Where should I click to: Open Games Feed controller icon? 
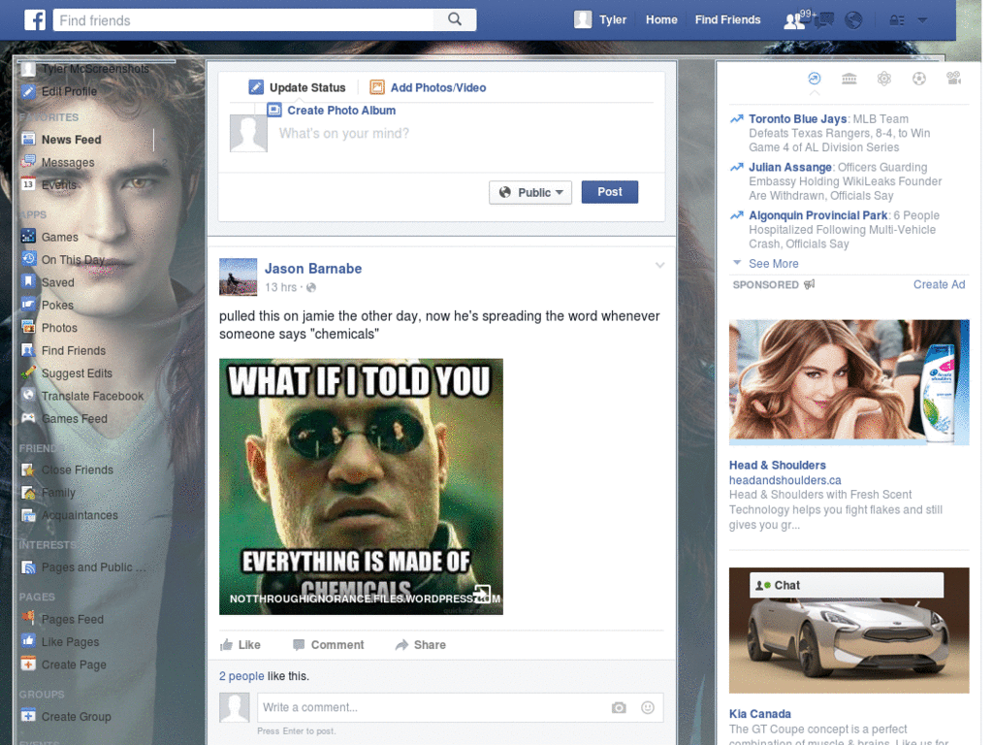click(x=28, y=418)
